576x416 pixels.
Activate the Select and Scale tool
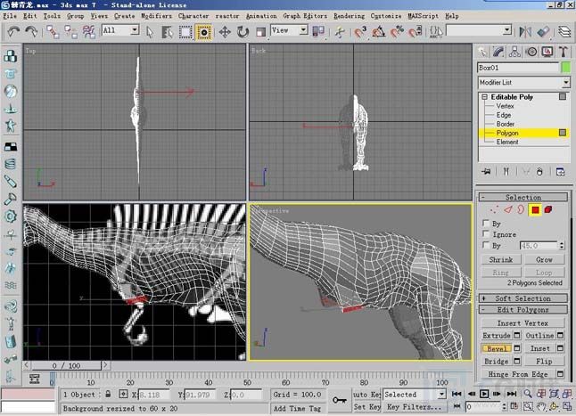coord(261,32)
